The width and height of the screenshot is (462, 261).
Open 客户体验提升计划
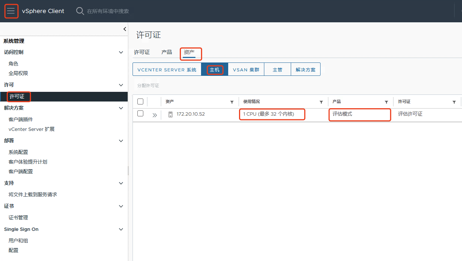pyautogui.click(x=28, y=162)
